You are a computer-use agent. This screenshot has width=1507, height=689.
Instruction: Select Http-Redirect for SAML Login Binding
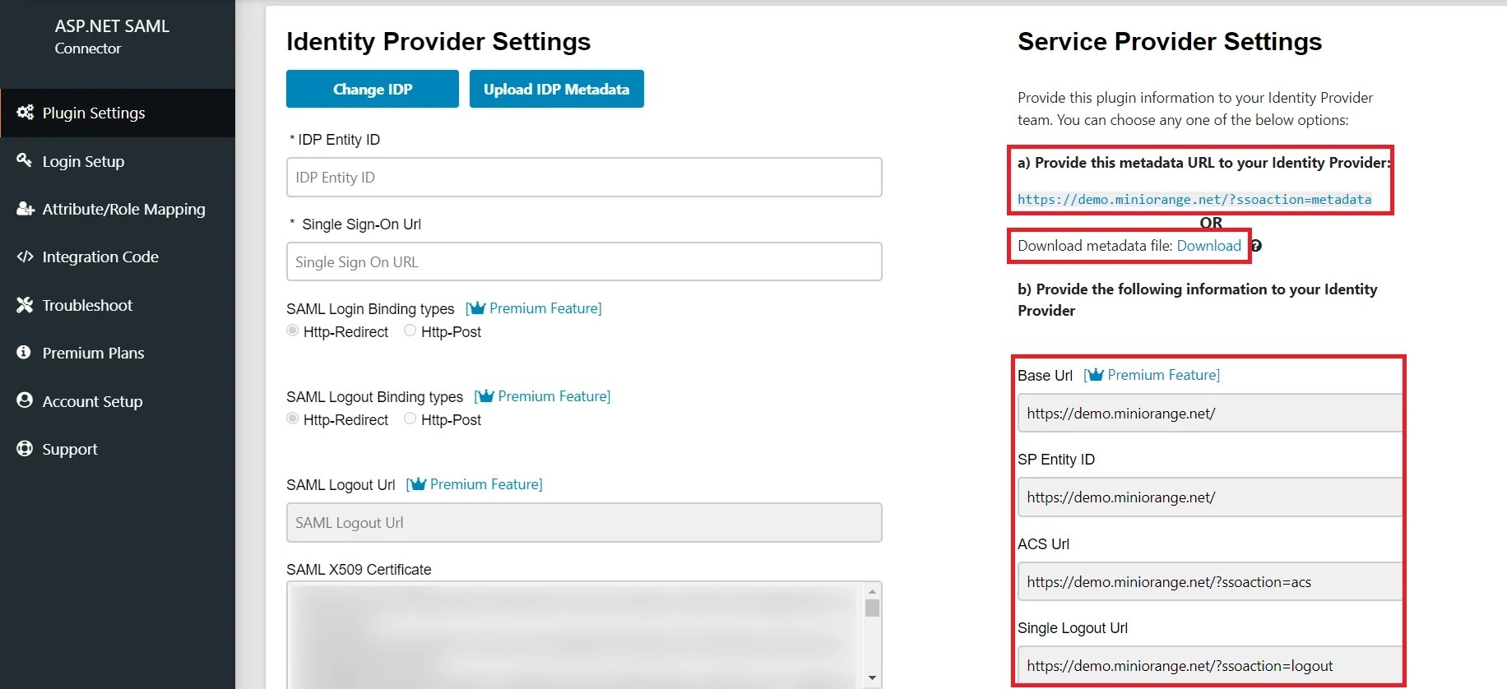pyautogui.click(x=292, y=331)
